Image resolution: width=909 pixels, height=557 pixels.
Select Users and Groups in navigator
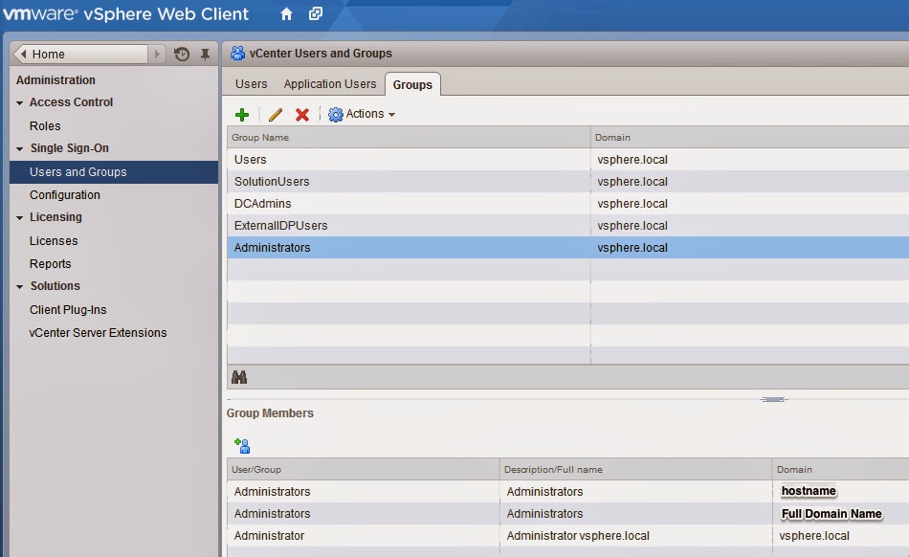(x=114, y=172)
